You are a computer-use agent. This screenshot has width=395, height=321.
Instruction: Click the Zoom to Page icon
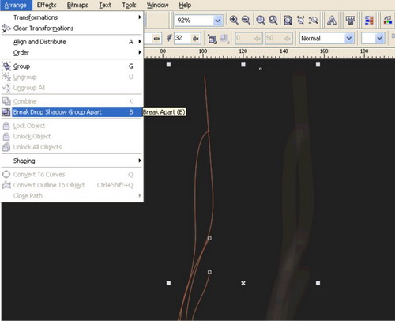coord(288,20)
